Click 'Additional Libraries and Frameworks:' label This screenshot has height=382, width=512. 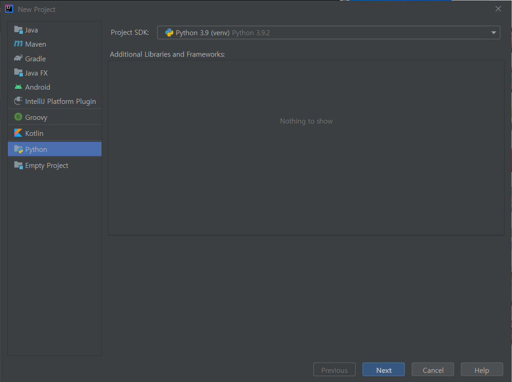point(167,54)
